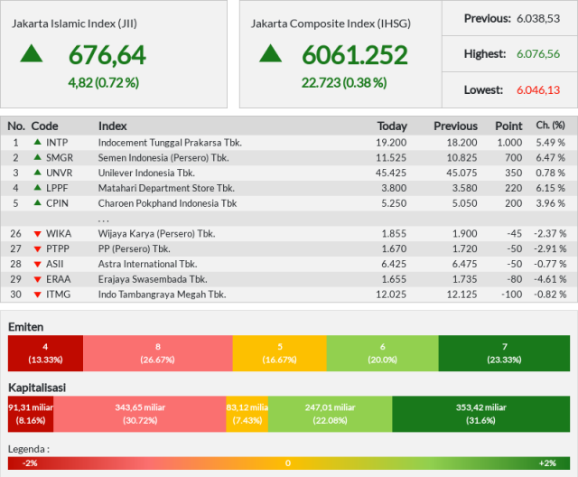Click the Point column header
This screenshot has width=578, height=477.
click(x=508, y=126)
